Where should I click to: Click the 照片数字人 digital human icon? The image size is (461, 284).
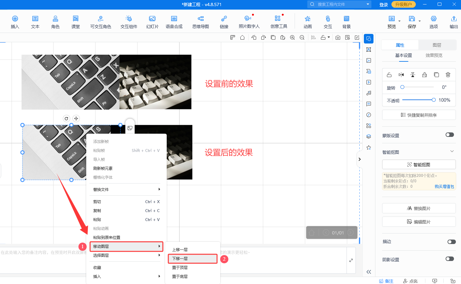pos(248,21)
